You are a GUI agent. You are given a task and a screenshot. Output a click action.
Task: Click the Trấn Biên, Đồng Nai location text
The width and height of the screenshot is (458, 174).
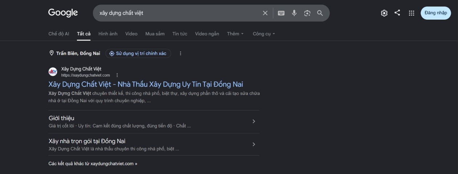pos(78,53)
